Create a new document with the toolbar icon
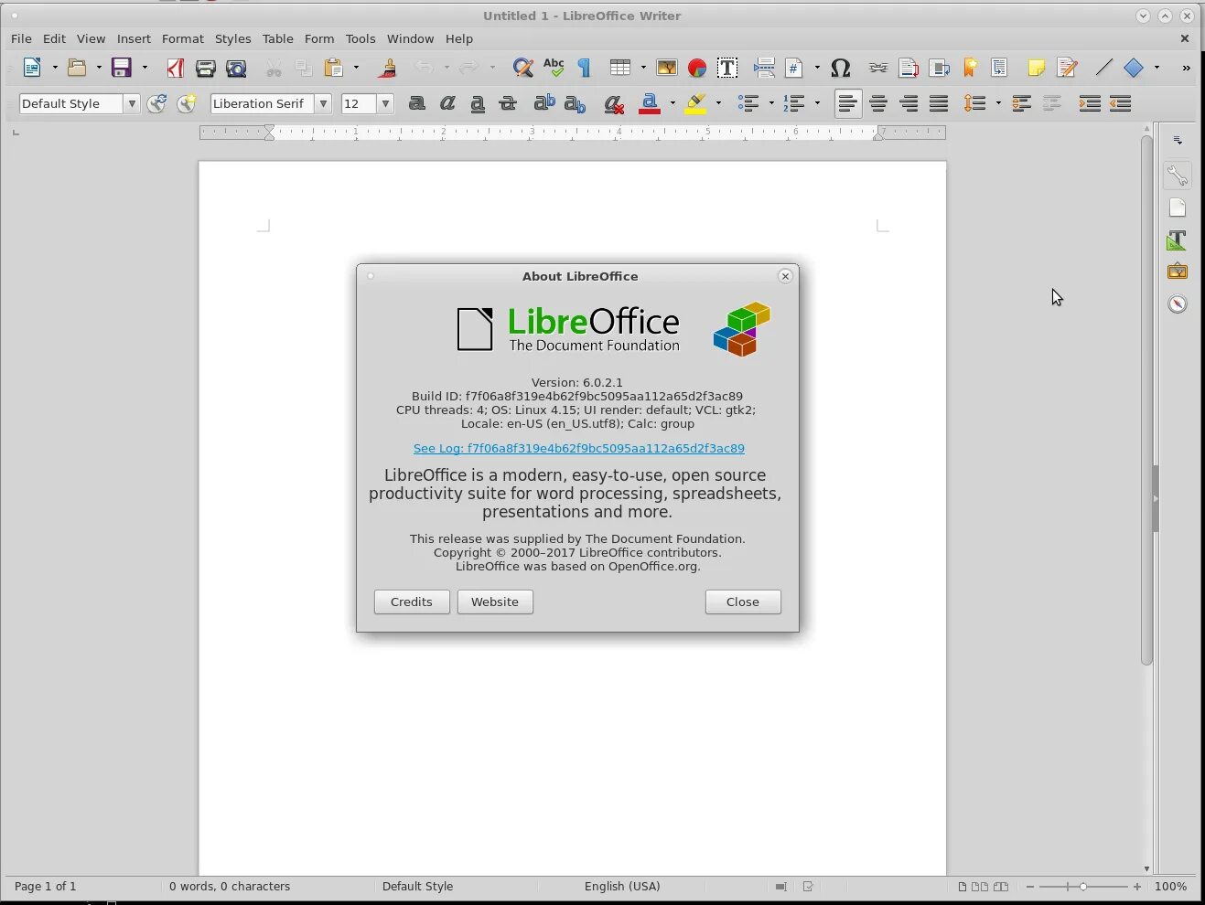 [x=32, y=68]
